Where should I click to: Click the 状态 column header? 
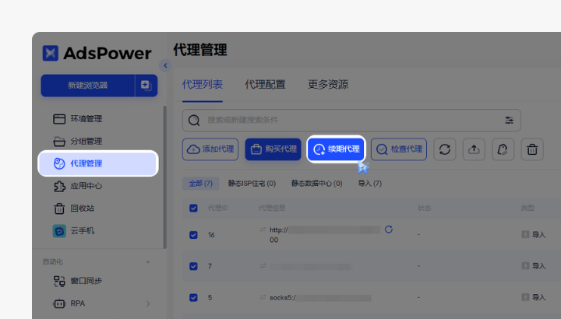click(x=425, y=209)
